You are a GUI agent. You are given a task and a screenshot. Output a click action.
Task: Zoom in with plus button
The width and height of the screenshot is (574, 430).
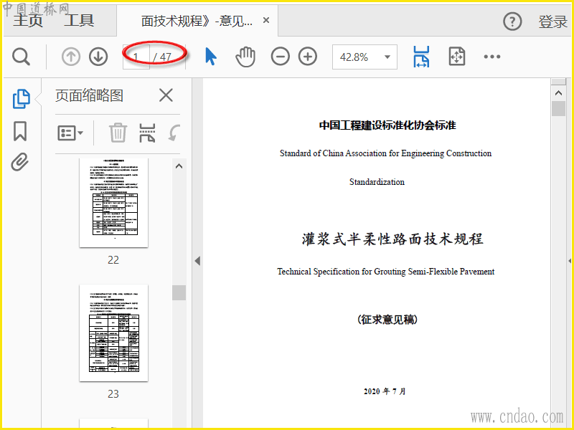(308, 57)
